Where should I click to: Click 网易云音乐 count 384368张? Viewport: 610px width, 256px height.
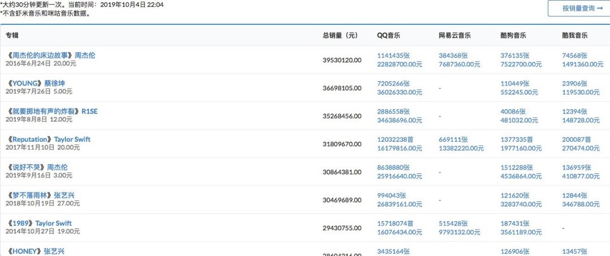click(x=454, y=55)
